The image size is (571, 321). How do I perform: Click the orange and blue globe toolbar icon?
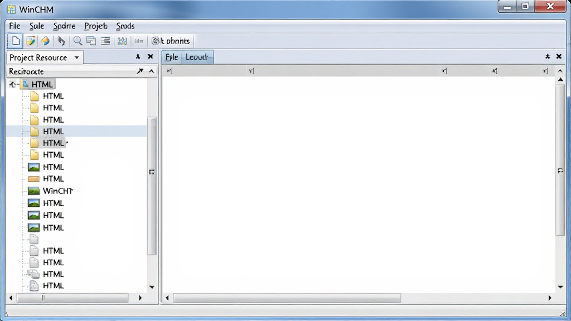[46, 41]
